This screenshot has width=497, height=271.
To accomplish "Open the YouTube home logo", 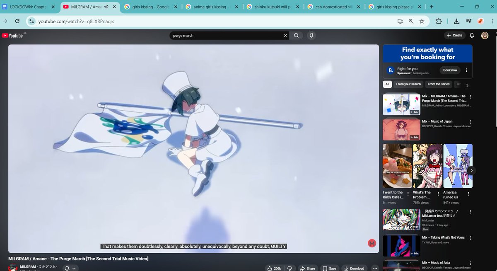I will pos(12,36).
